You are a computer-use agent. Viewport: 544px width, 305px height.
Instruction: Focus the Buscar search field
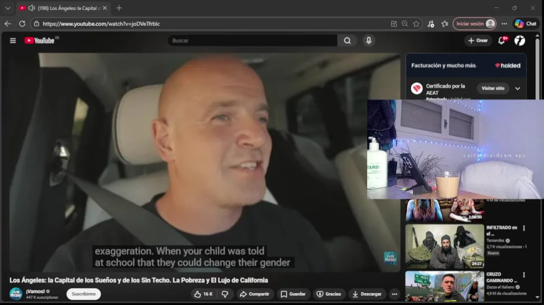coord(253,41)
